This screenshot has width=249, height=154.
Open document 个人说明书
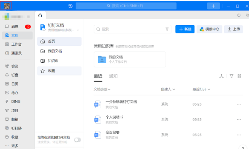[114, 117]
